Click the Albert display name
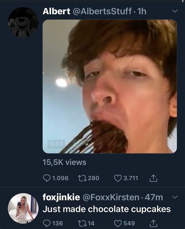This screenshot has height=229, width=185. [56, 11]
